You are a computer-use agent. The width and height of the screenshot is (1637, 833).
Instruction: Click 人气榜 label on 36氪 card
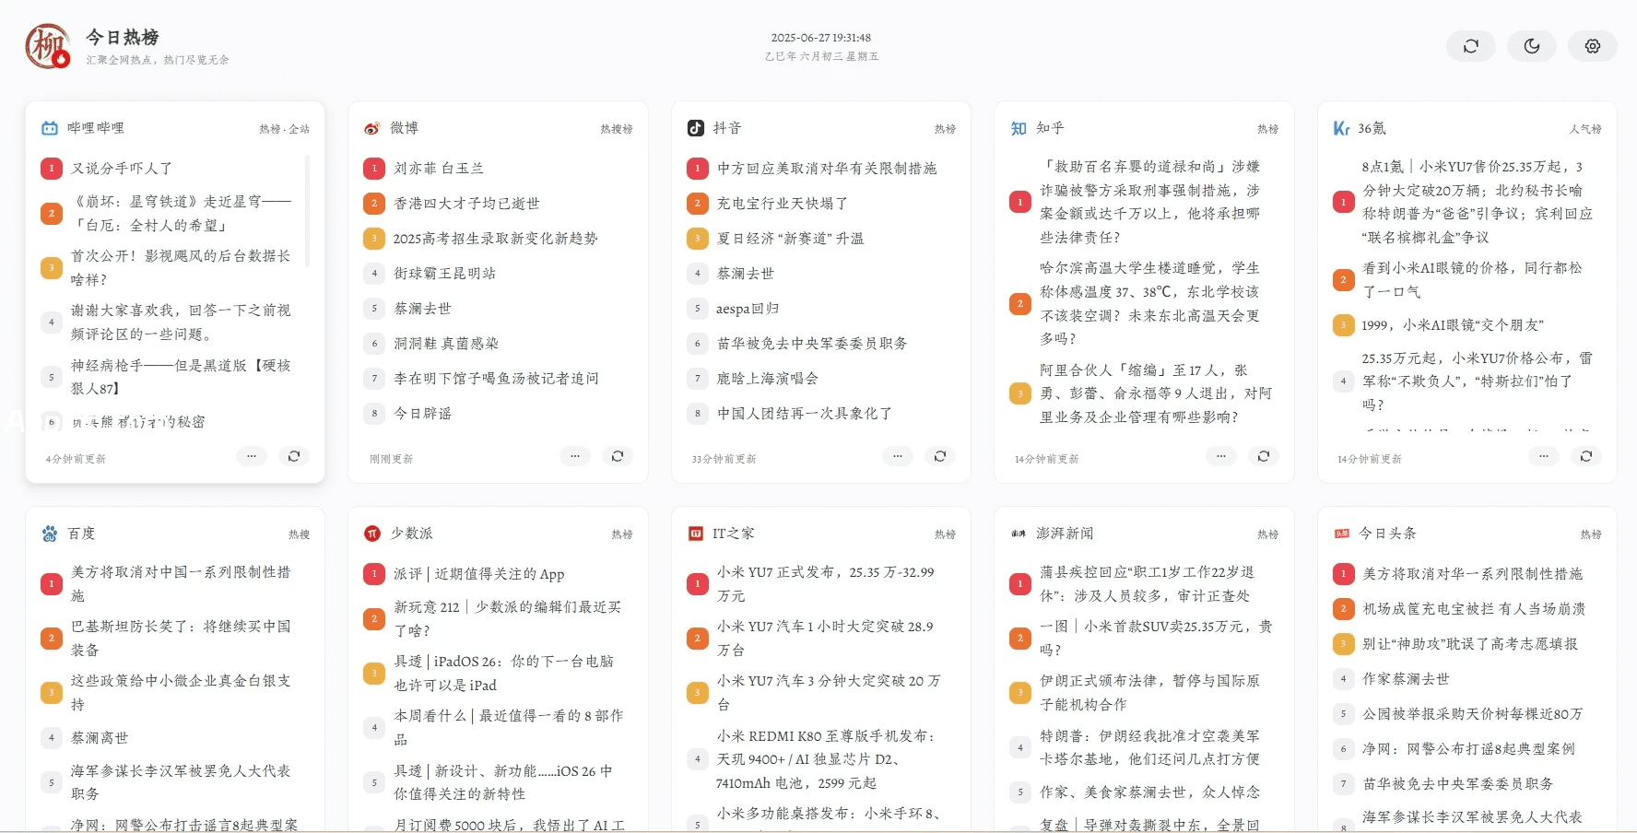(x=1585, y=129)
